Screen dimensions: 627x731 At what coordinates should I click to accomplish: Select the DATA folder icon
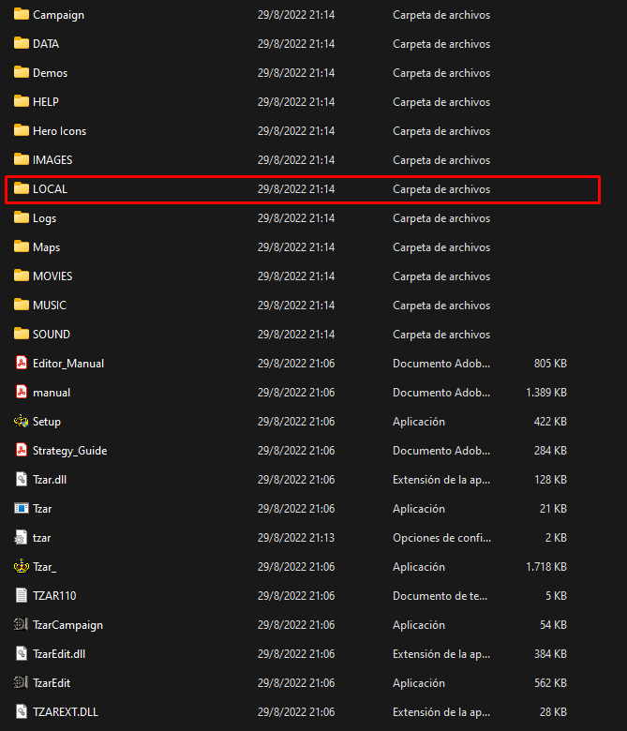22,43
